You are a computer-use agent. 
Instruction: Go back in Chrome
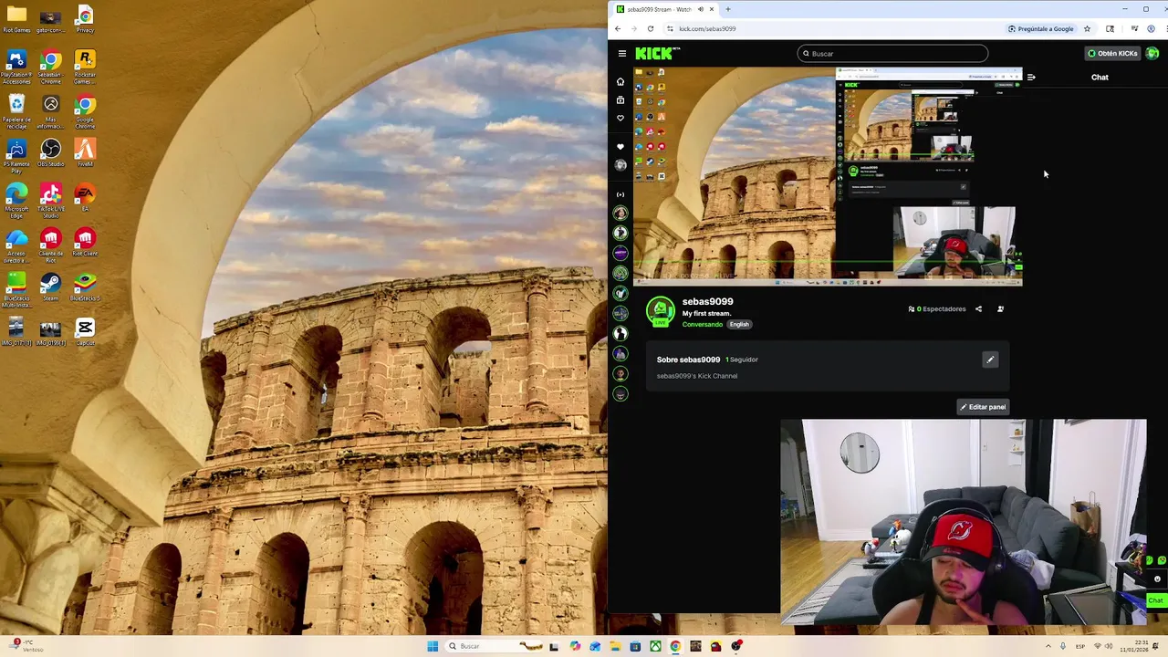(x=617, y=29)
